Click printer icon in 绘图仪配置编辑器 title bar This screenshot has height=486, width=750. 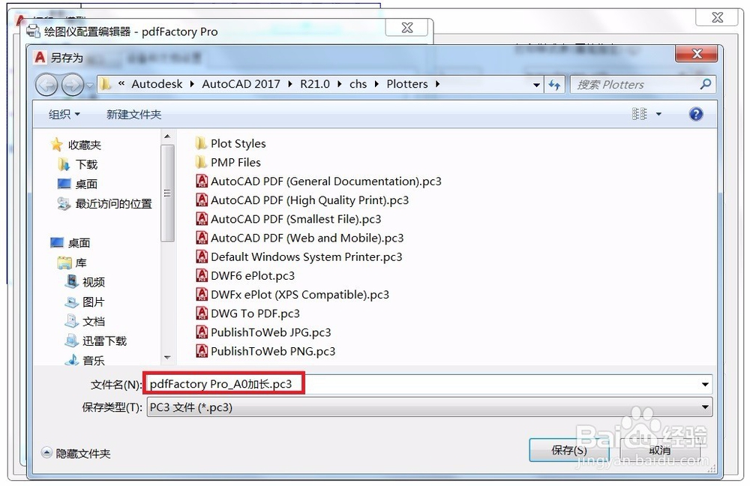pos(33,31)
